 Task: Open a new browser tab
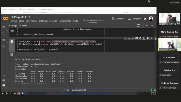click(x=57, y=9)
